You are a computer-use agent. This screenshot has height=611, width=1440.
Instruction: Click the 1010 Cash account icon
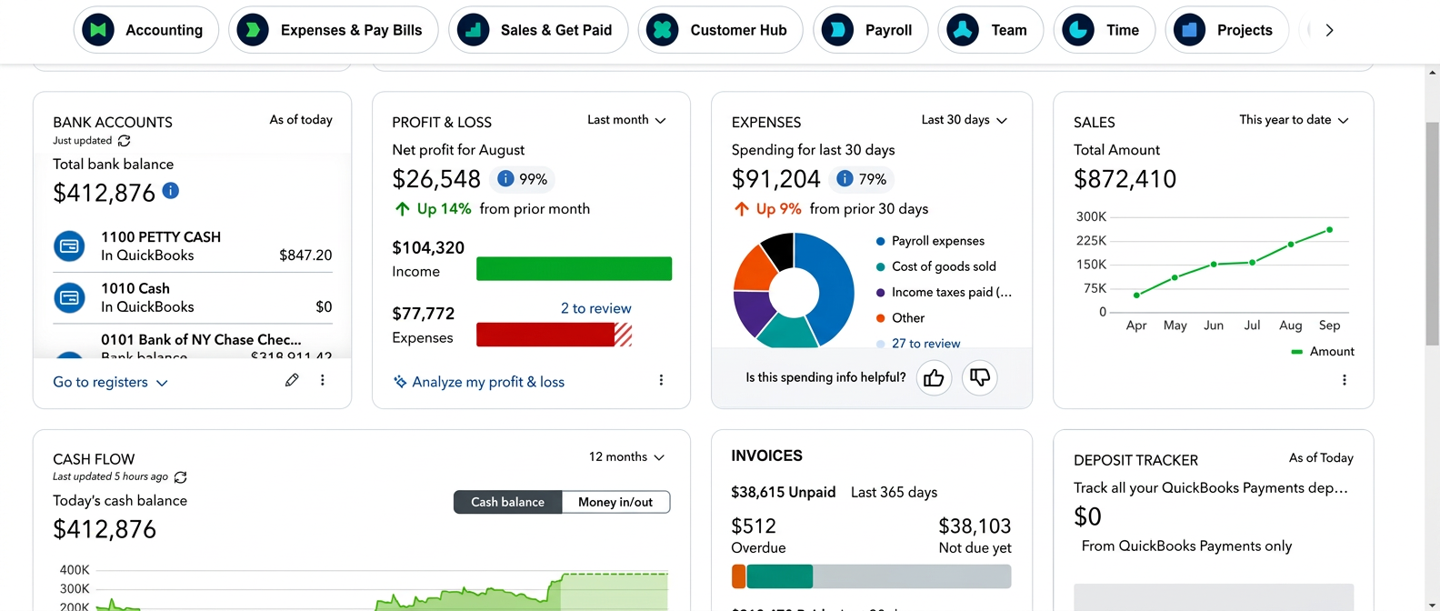click(x=69, y=297)
